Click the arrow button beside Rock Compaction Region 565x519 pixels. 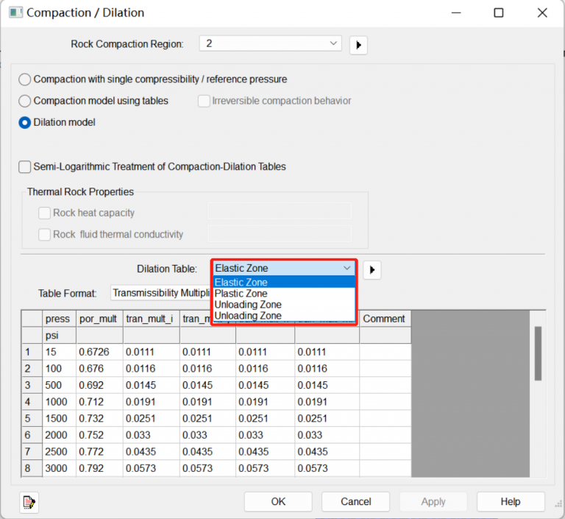(358, 45)
